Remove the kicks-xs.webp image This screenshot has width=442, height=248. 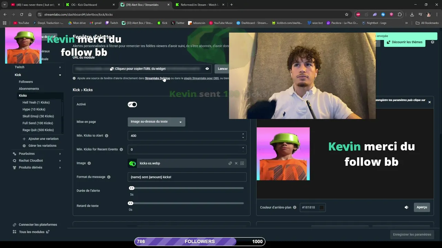[x=236, y=163]
